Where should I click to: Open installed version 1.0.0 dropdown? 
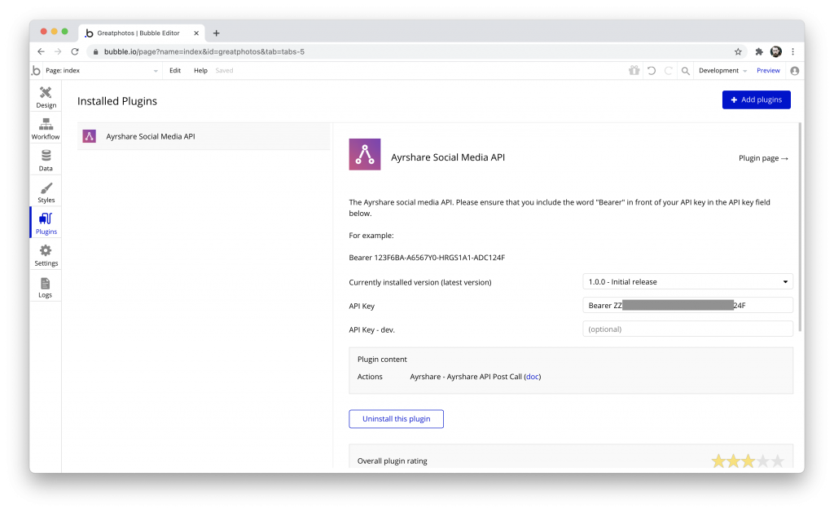pyautogui.click(x=687, y=281)
